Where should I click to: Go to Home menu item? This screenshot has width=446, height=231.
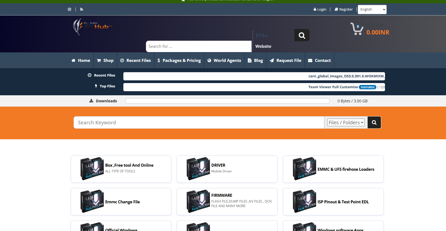pos(81,60)
